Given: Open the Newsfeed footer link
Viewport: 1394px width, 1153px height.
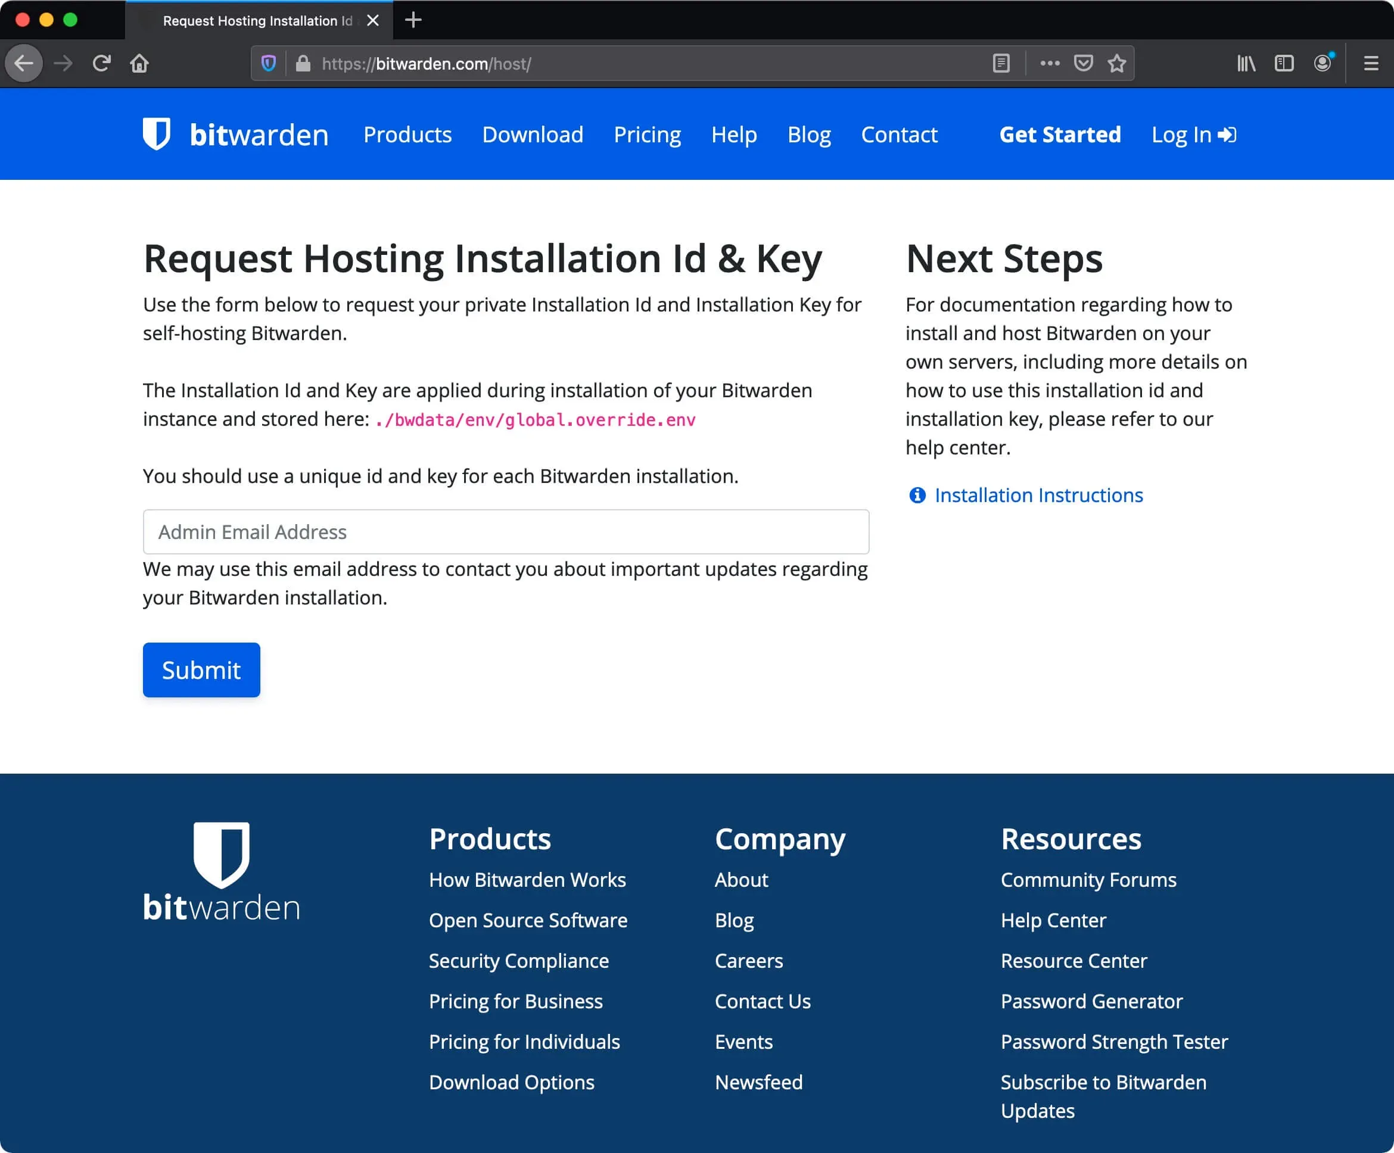Looking at the screenshot, I should 758,1082.
